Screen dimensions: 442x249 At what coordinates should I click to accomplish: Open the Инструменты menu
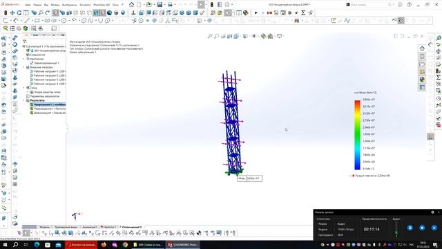[x=69, y=5]
